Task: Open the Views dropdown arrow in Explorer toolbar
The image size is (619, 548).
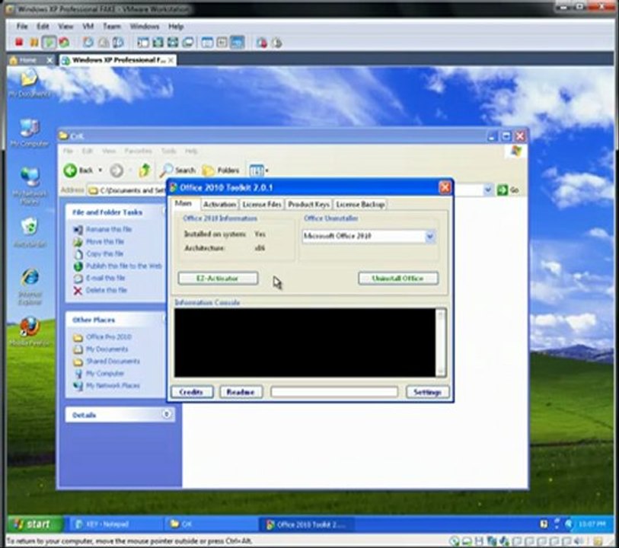Action: pyautogui.click(x=267, y=170)
